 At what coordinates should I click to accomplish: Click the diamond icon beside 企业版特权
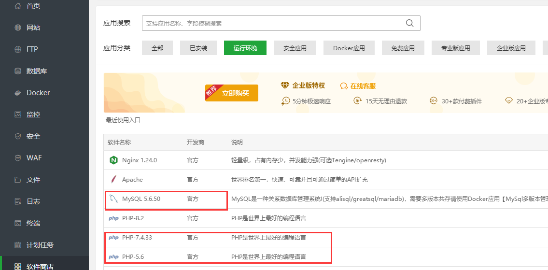[285, 85]
